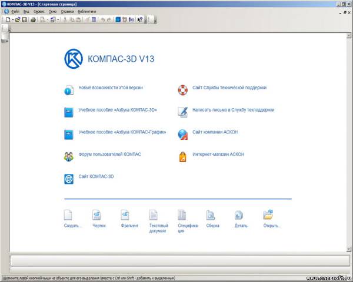Open link Написать письмо в Службу техподдержки
Screen dimensions: 353x282
tap(233, 110)
